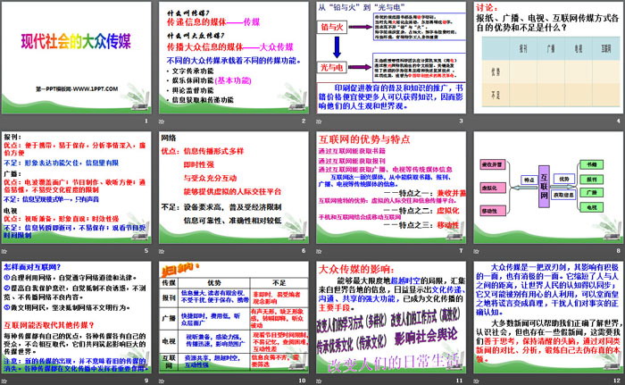Image resolution: width=625 pixels, height=385 pixels.
Task: Click the slide number label 2
Action: [304, 121]
